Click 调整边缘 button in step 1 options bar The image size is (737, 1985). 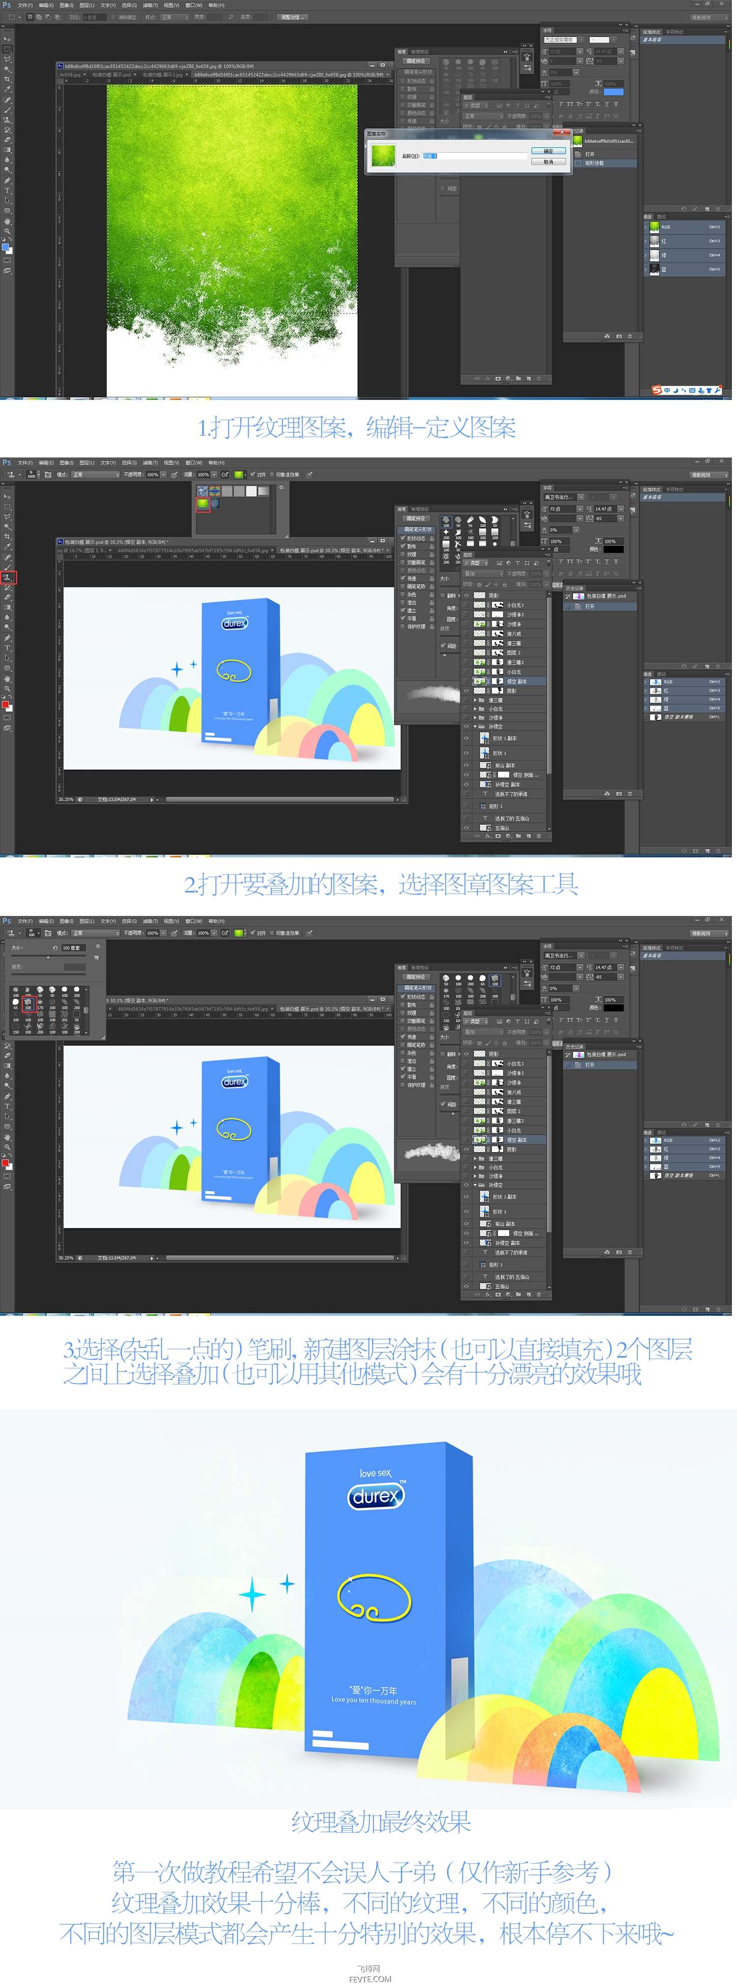click(293, 17)
